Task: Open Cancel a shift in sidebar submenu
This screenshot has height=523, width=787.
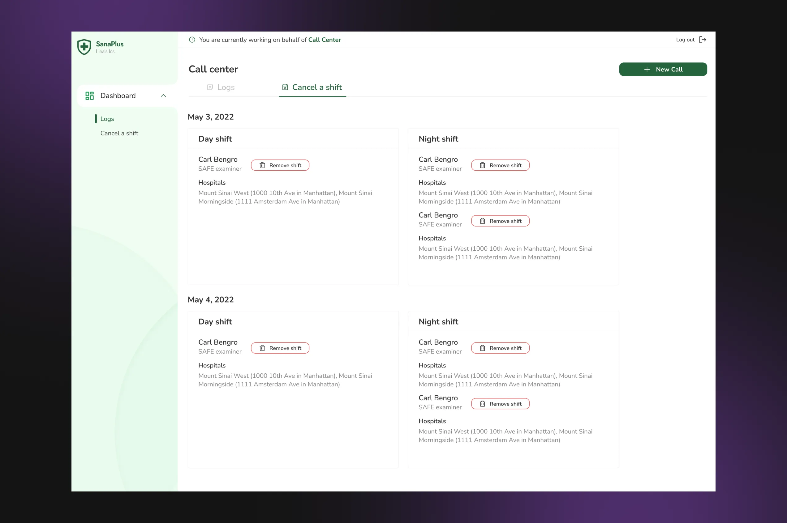Action: coord(119,133)
